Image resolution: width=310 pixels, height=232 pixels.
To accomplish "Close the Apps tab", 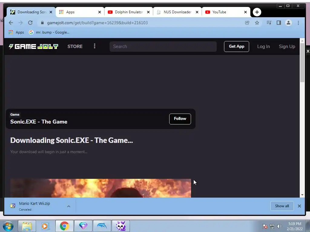I will tap(100, 12).
